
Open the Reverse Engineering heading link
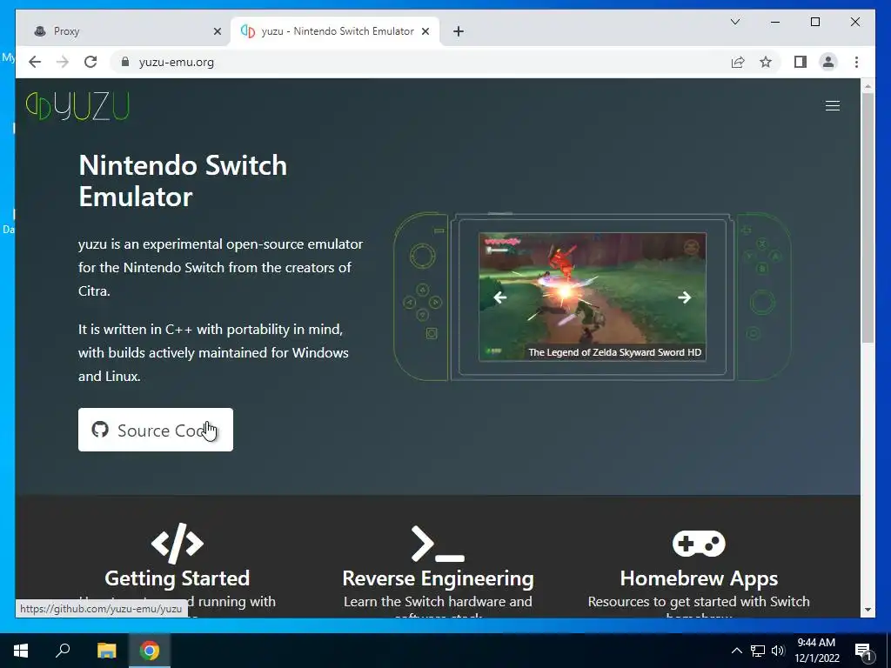tap(438, 578)
